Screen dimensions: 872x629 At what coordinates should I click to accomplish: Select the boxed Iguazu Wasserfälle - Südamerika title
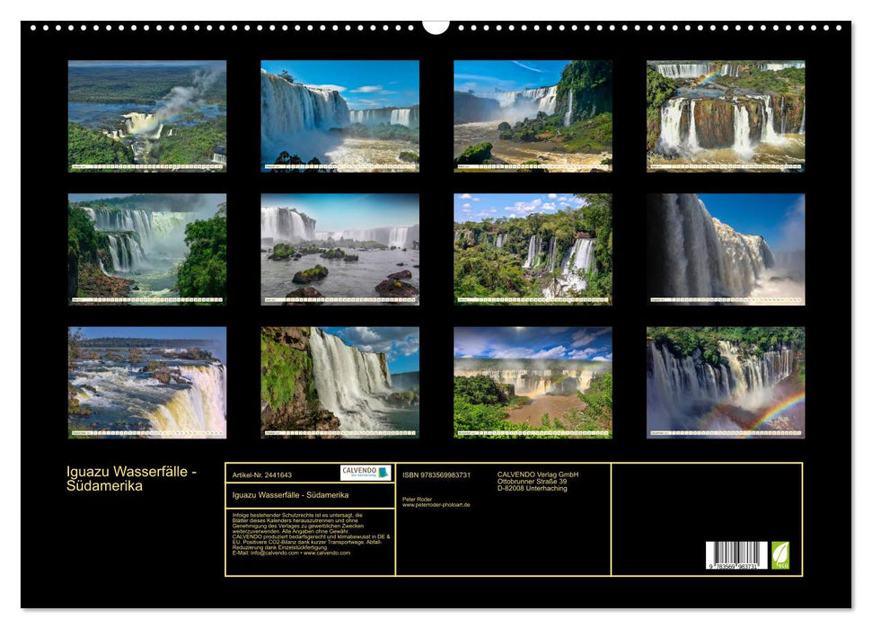click(x=290, y=495)
